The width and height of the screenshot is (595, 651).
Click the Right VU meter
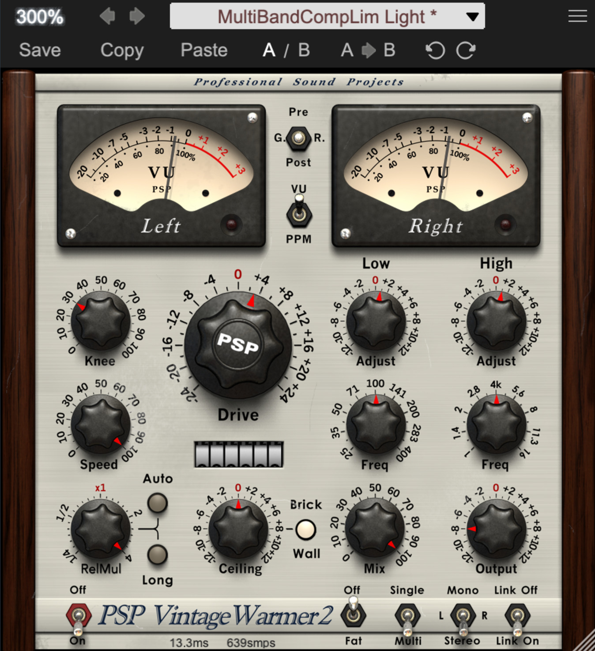click(436, 175)
